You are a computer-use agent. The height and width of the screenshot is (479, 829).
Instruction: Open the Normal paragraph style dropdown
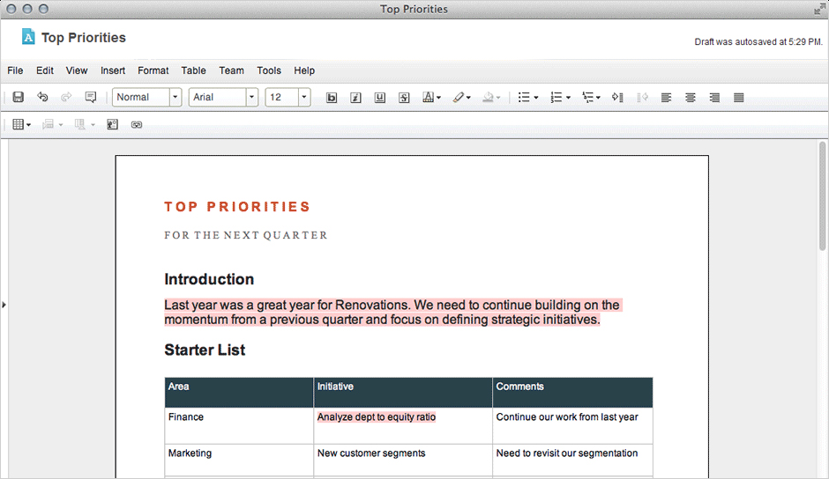tap(176, 98)
